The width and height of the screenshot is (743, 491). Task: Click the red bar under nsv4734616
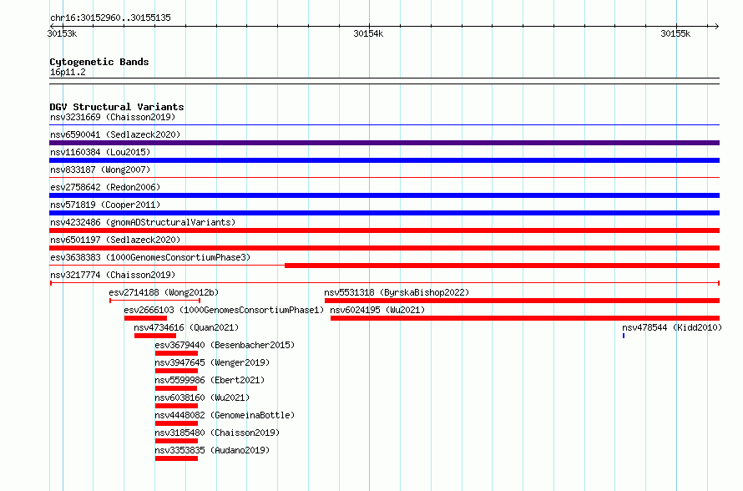coord(155,336)
